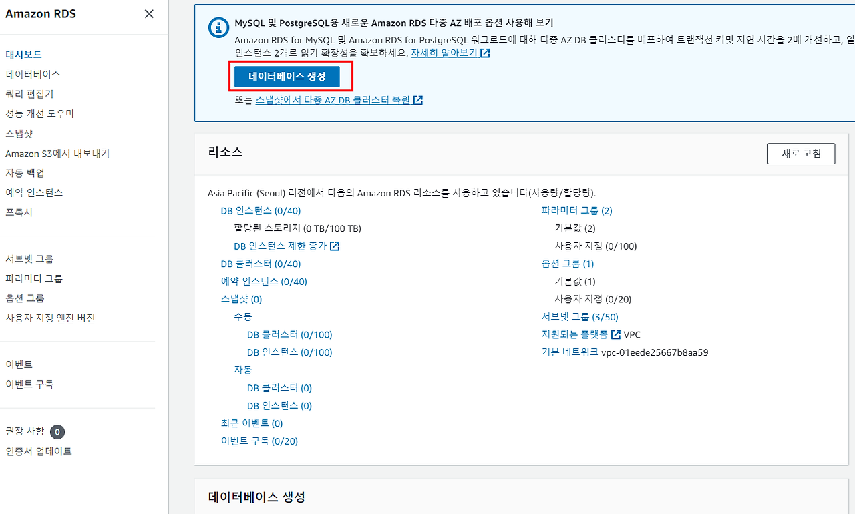Go to 예약 인스턴스 in the sidebar
Viewport: 855px width, 514px height.
[34, 192]
